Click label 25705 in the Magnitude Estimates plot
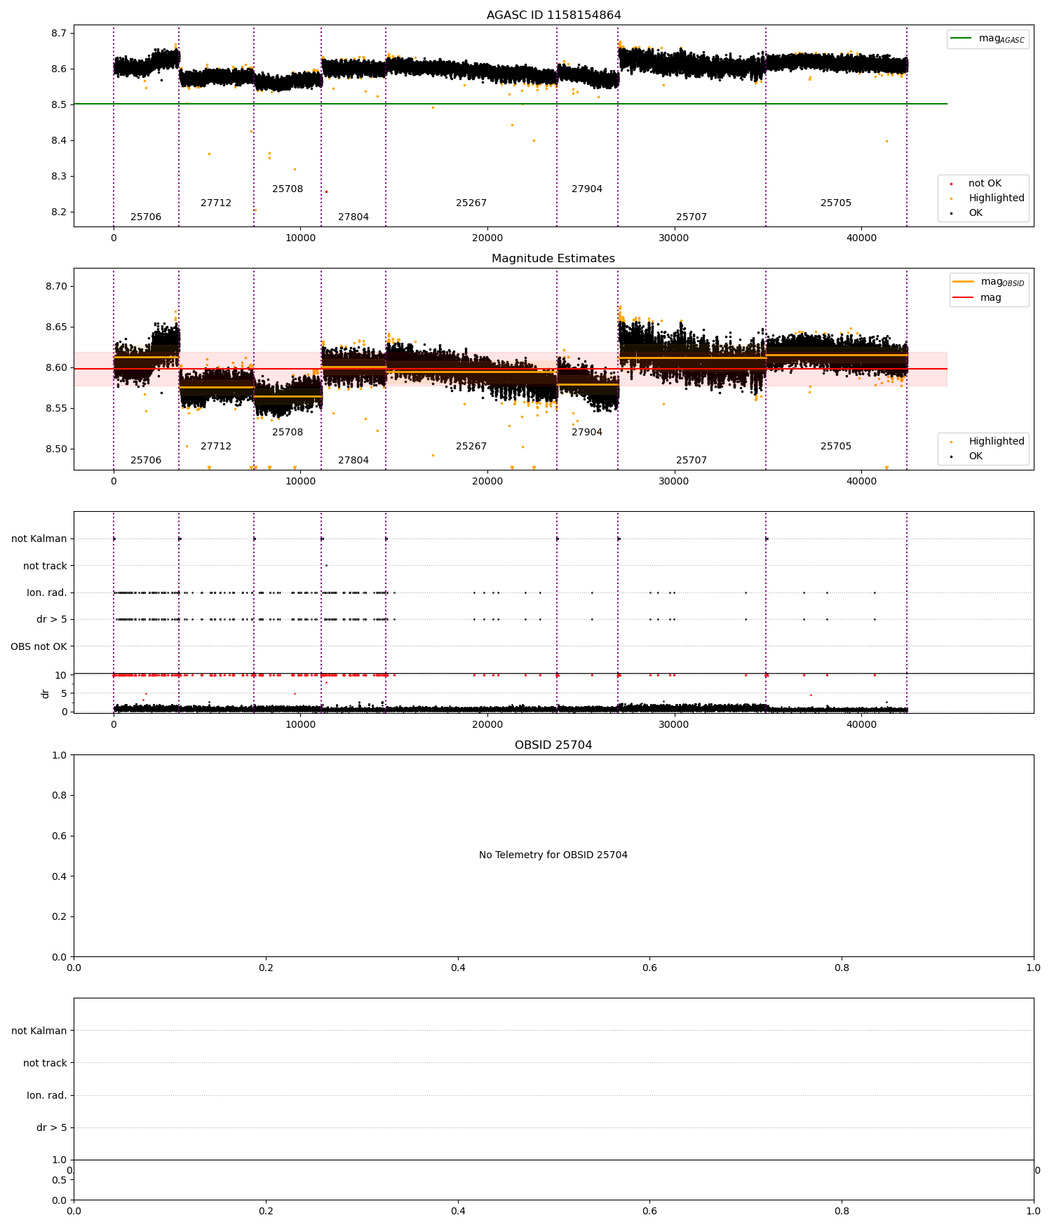Image resolution: width=1052 pixels, height=1227 pixels. pyautogui.click(x=836, y=447)
